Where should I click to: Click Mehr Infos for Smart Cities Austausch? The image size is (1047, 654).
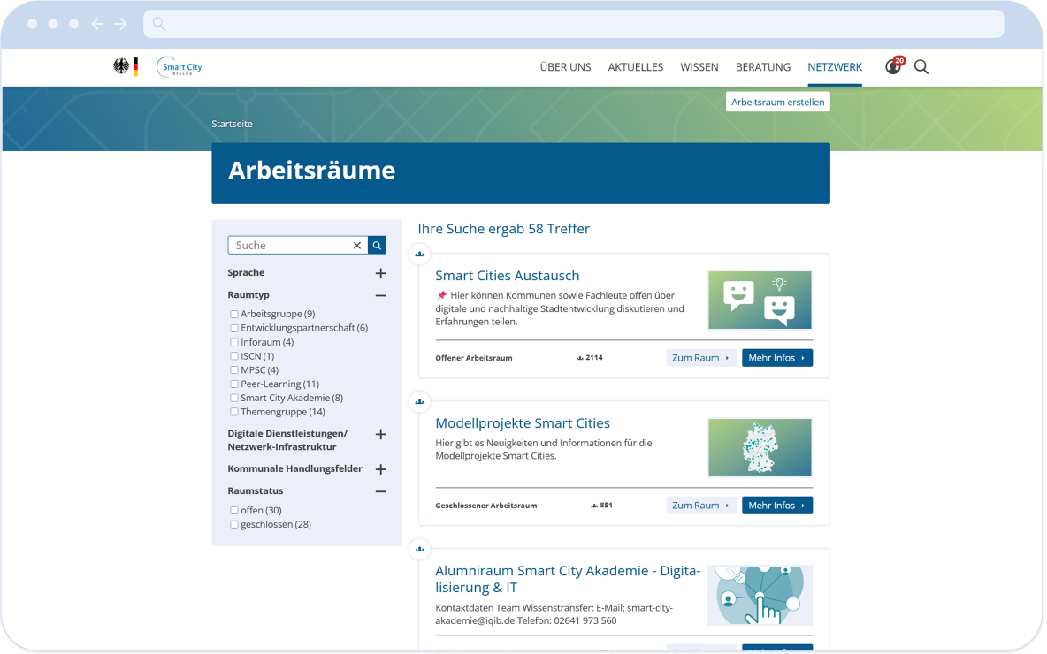(x=777, y=358)
